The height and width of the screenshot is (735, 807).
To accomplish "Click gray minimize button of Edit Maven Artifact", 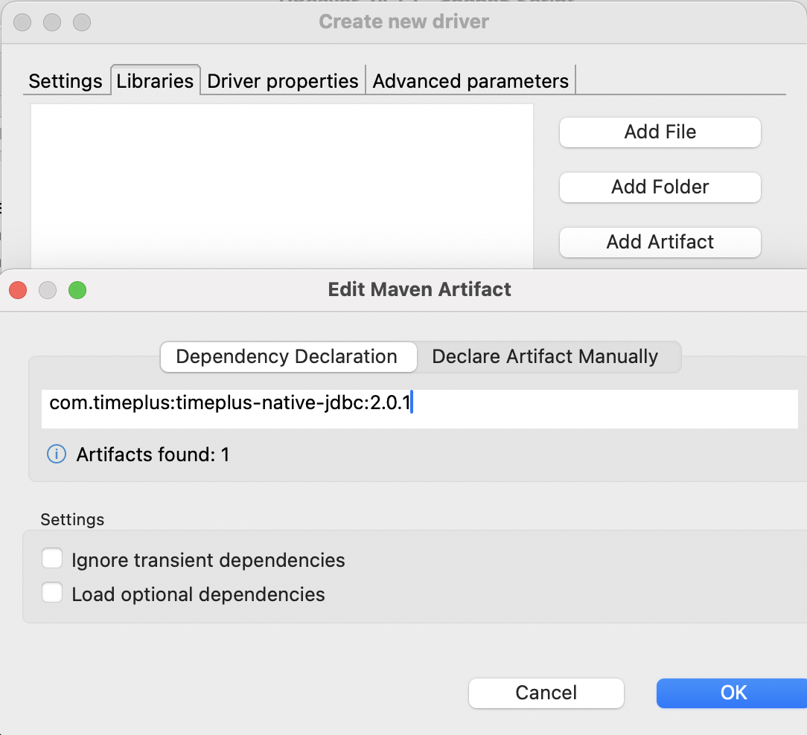I will 48,289.
